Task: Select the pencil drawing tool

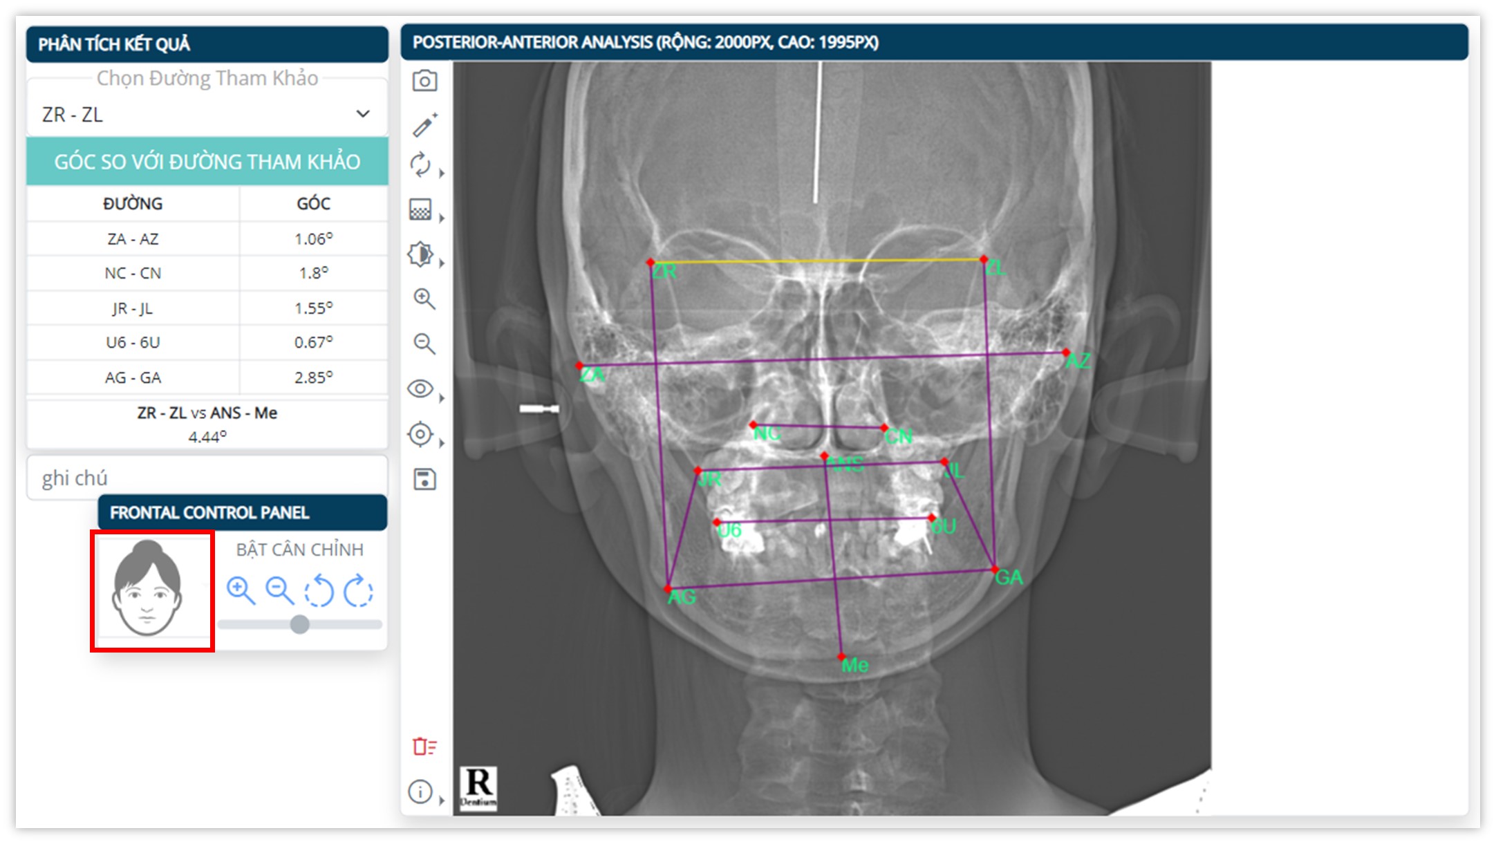Action: (x=424, y=125)
